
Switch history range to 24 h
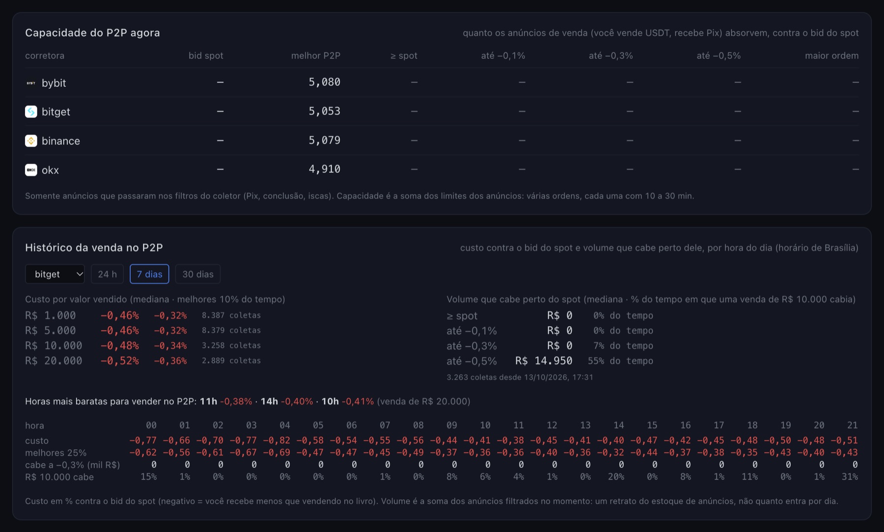click(107, 274)
